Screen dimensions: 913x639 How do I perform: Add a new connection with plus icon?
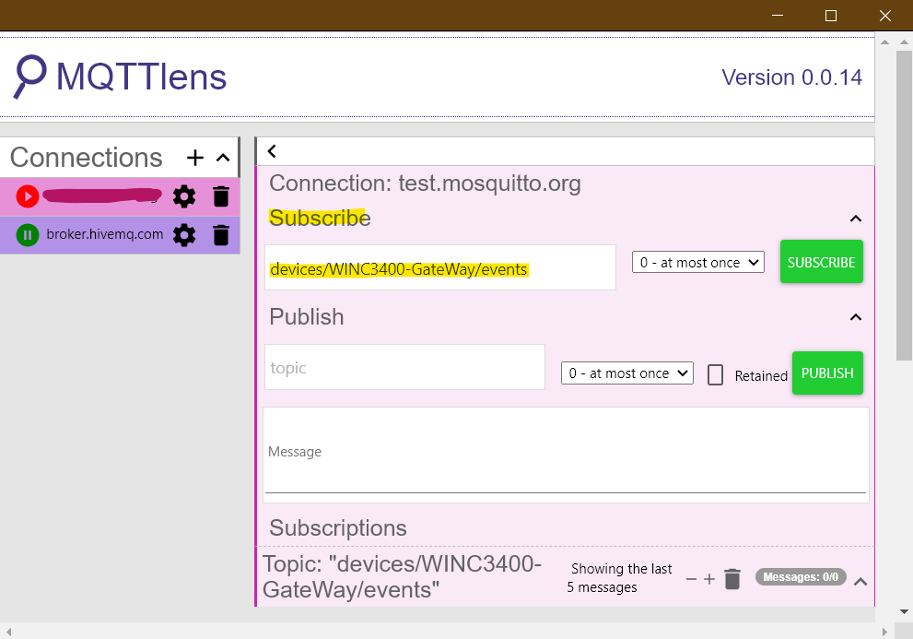[195, 158]
